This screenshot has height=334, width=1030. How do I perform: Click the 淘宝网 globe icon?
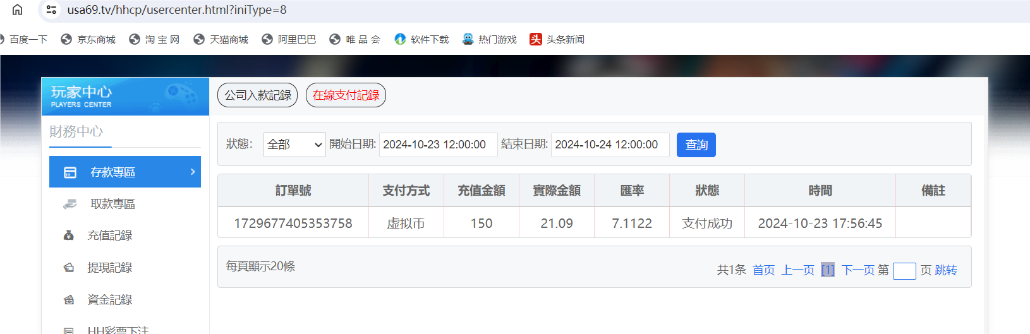click(135, 39)
